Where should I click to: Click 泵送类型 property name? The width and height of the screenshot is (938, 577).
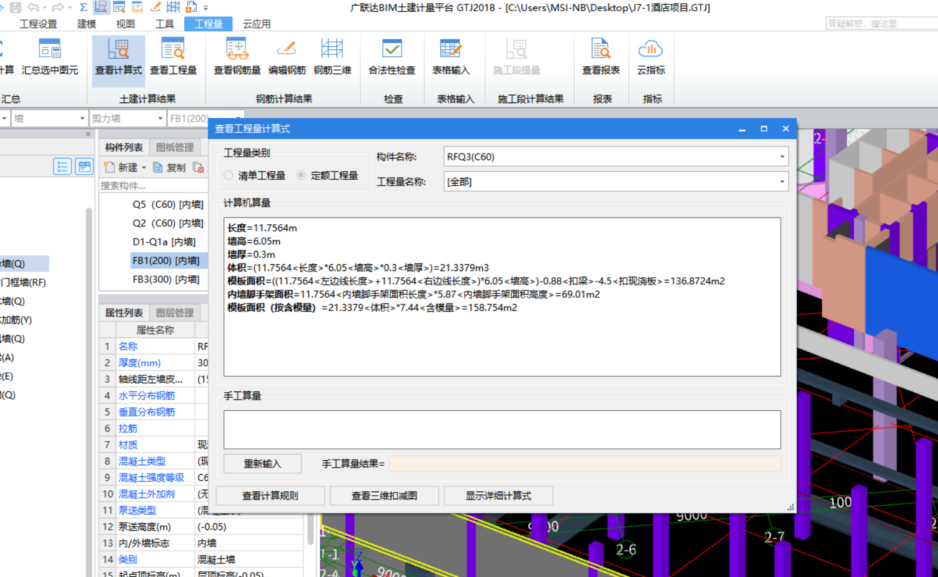[137, 510]
